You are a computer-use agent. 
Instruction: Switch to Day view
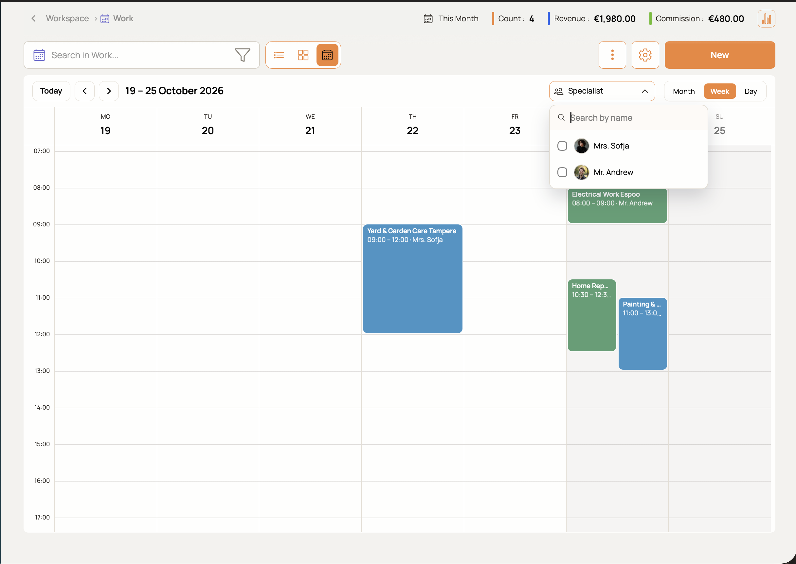click(751, 91)
